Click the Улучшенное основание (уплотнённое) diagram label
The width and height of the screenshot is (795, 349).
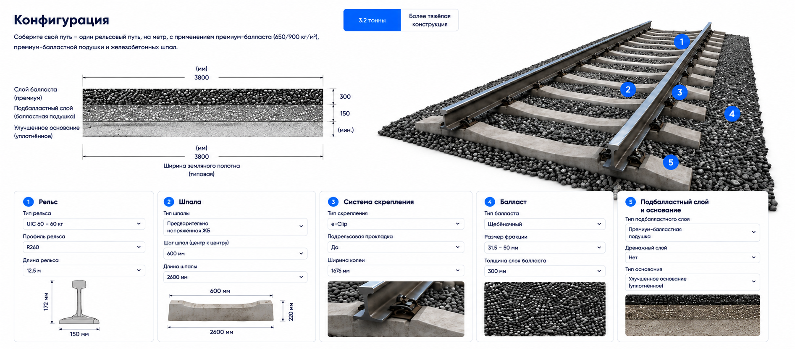click(47, 132)
